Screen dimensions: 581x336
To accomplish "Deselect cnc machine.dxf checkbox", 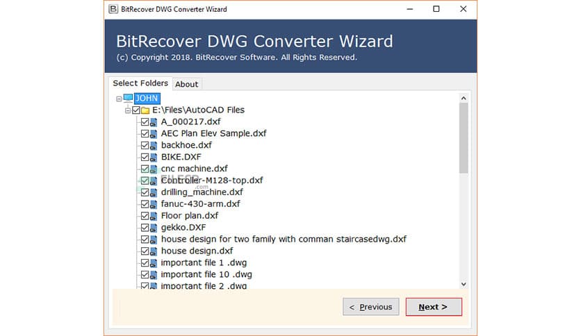I will pos(145,169).
